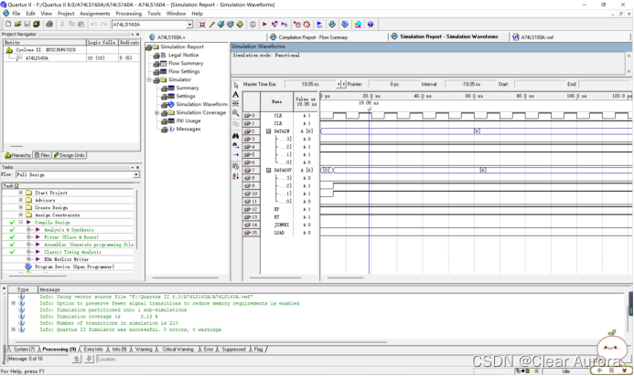Switch to the A74LS160A.vwf tab
Viewport: 634px width, 376px height.
tap(533, 37)
